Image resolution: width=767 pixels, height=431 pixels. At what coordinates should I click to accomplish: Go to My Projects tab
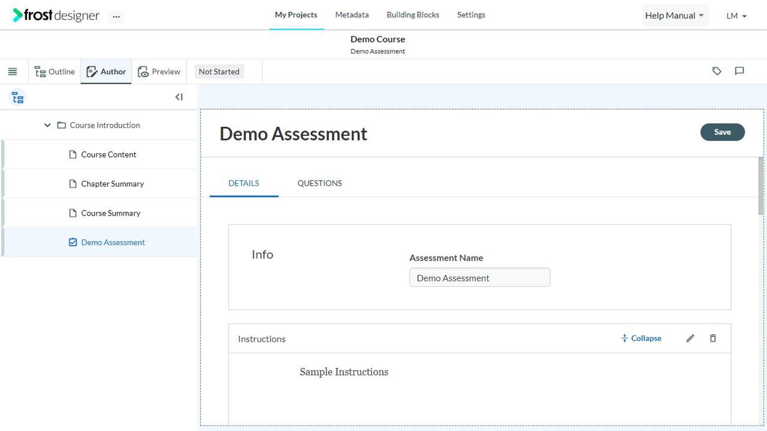coord(296,15)
